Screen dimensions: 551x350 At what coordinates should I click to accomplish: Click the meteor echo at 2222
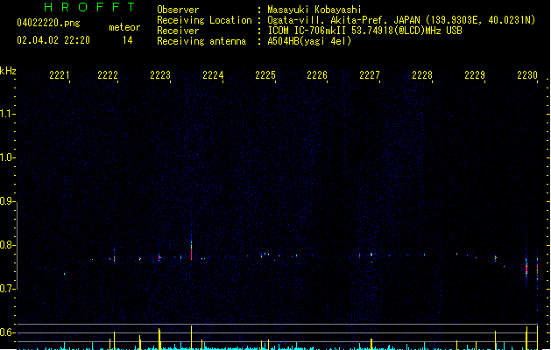pyautogui.click(x=114, y=255)
